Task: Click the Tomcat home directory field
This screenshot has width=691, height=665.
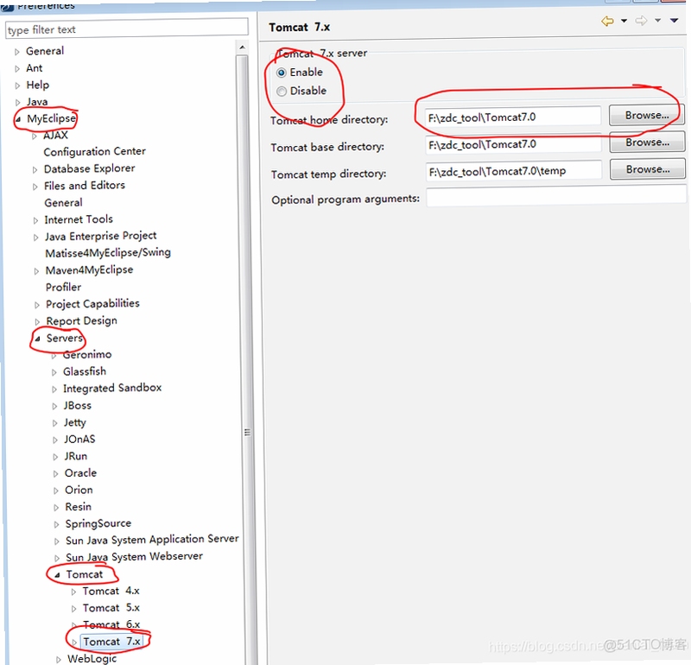Action: (512, 117)
